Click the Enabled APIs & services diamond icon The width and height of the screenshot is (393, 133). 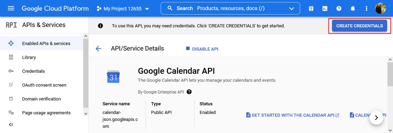(x=11, y=43)
